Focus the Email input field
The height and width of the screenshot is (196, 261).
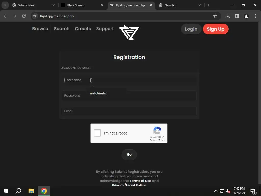pyautogui.click(x=129, y=111)
